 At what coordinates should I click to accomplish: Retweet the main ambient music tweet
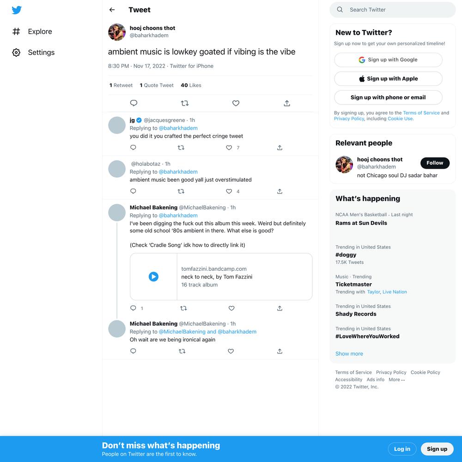tap(184, 103)
